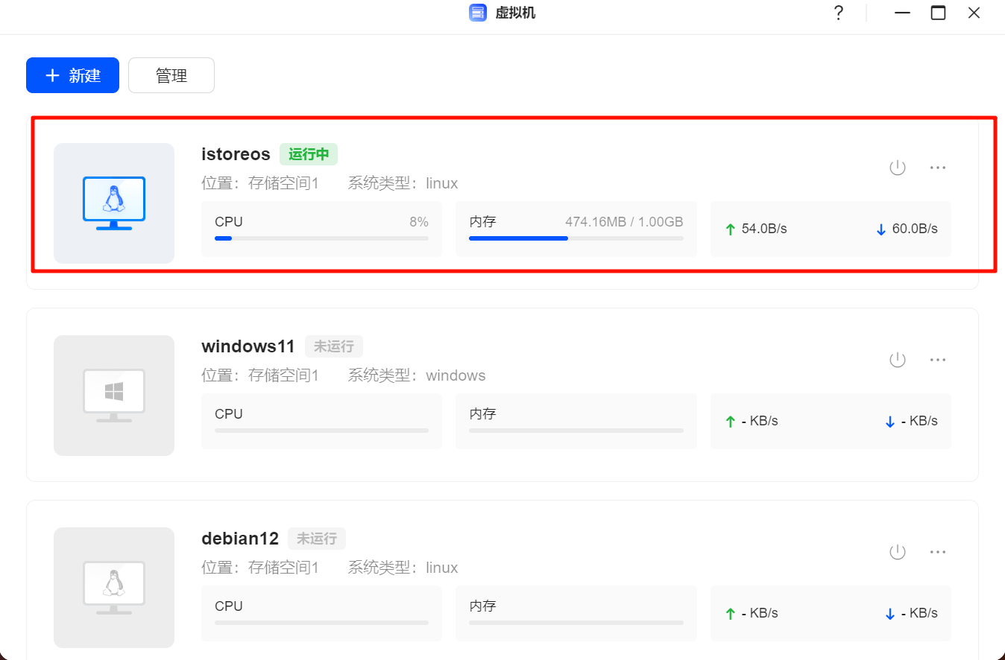Maximize the virtual machine window
The image size is (1005, 660).
pos(938,13)
